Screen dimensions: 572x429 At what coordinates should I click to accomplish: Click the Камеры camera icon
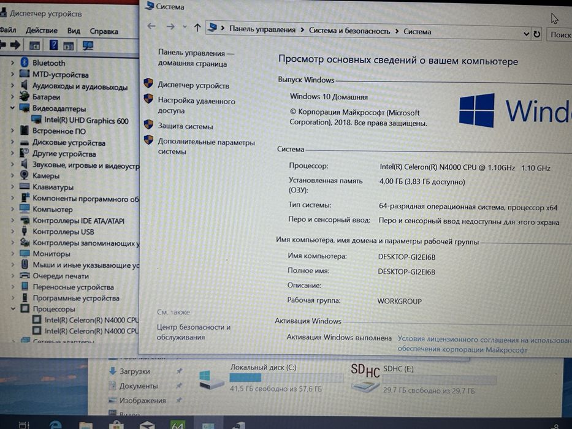pos(25,175)
